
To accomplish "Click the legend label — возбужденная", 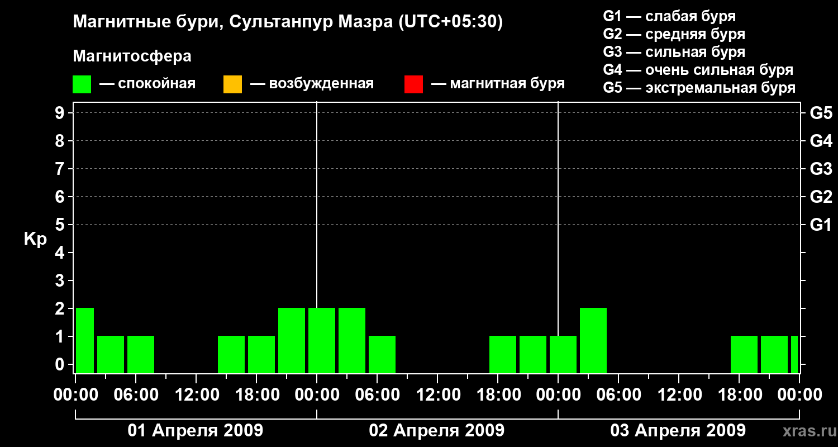I will [312, 84].
